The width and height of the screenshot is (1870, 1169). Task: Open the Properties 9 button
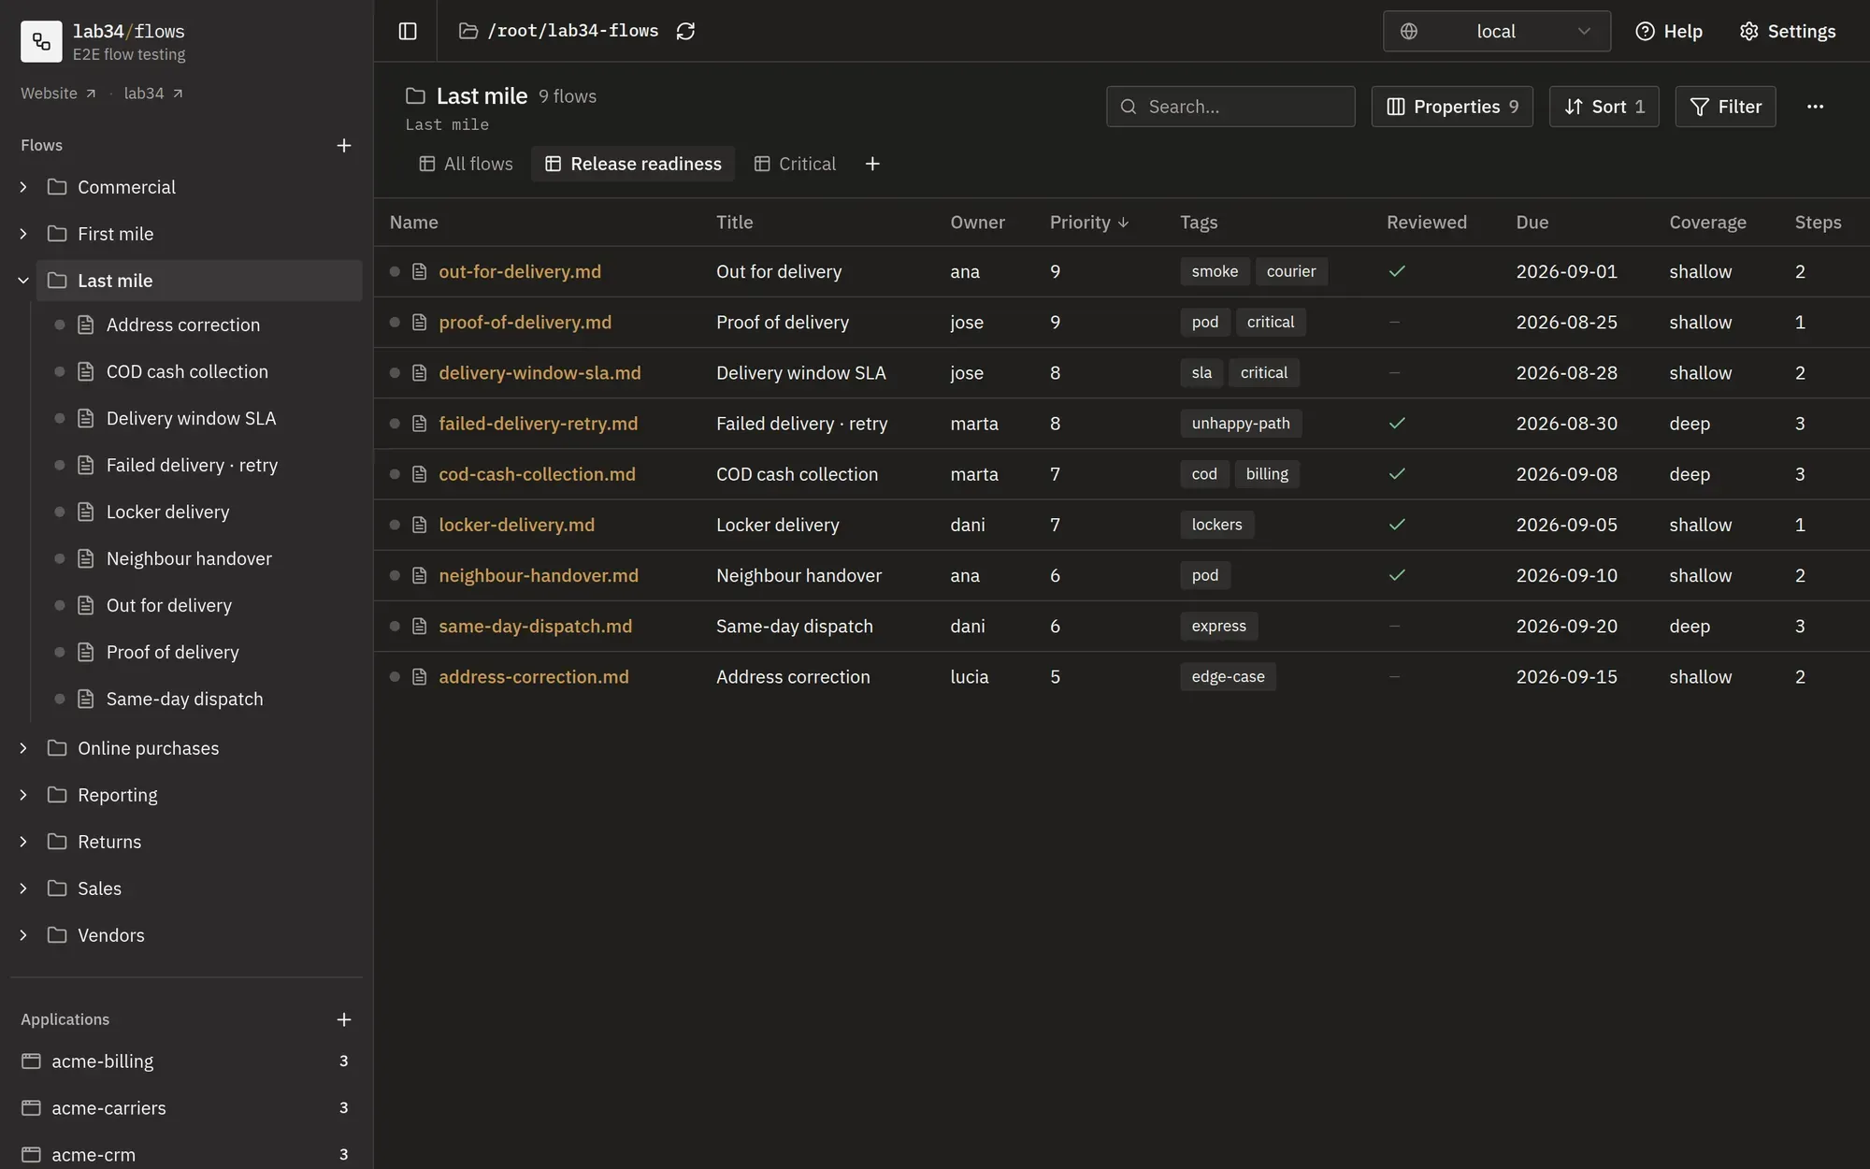click(1452, 107)
